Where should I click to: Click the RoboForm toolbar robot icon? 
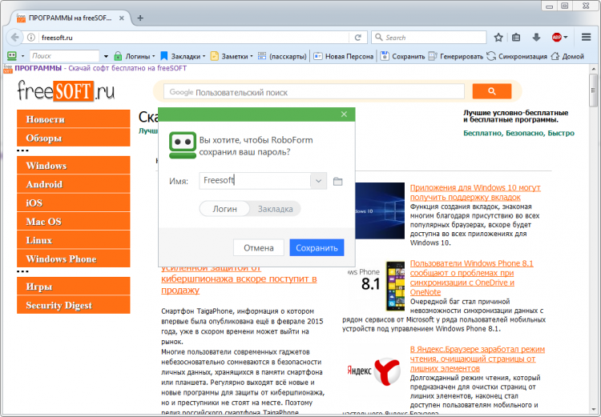click(x=12, y=56)
